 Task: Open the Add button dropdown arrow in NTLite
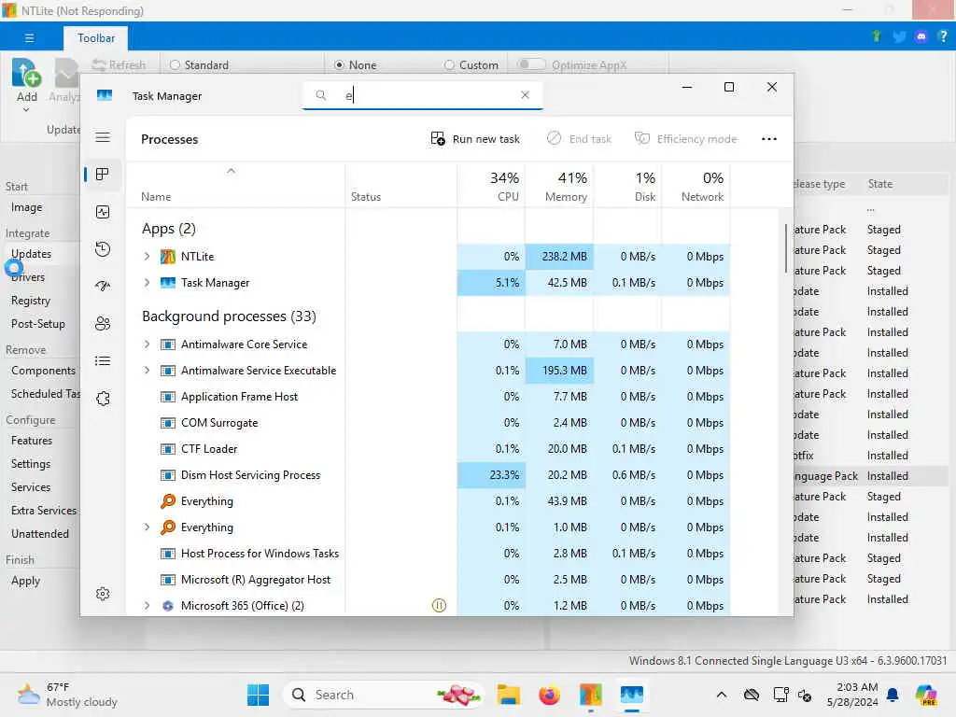(x=26, y=110)
